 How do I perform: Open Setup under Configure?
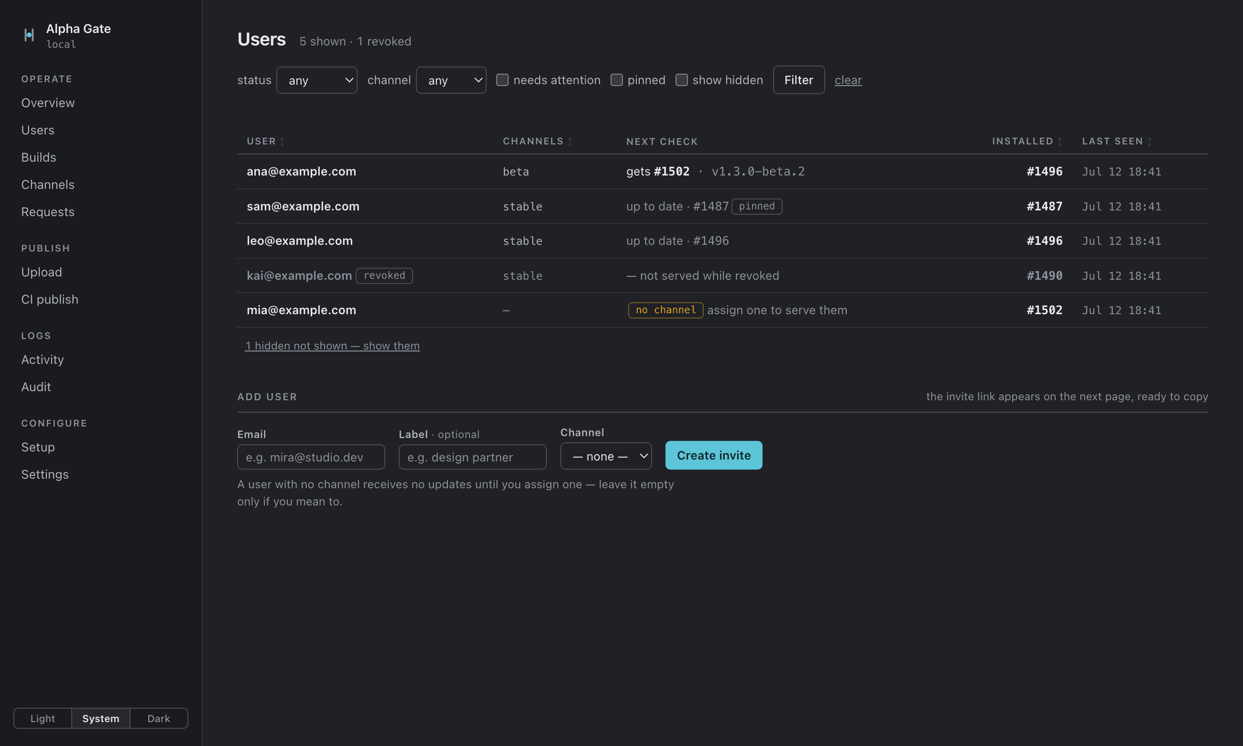(38, 447)
